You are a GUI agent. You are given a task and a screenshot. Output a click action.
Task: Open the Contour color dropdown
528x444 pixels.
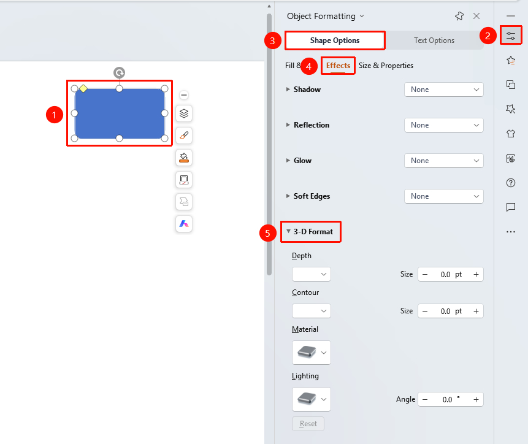[312, 311]
